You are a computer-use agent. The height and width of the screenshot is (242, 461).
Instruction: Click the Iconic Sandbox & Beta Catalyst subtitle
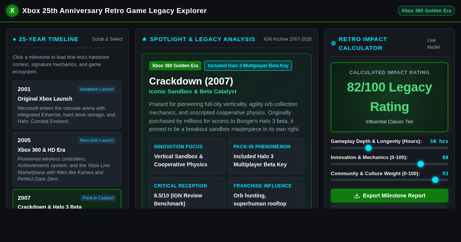[x=193, y=91]
